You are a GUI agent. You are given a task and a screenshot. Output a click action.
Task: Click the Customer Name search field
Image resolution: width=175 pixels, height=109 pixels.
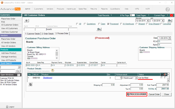[57, 29]
